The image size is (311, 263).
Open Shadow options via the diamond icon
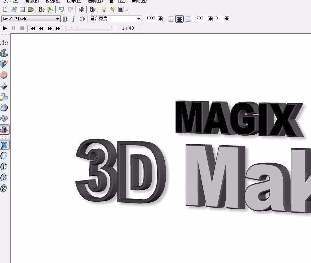click(4, 86)
